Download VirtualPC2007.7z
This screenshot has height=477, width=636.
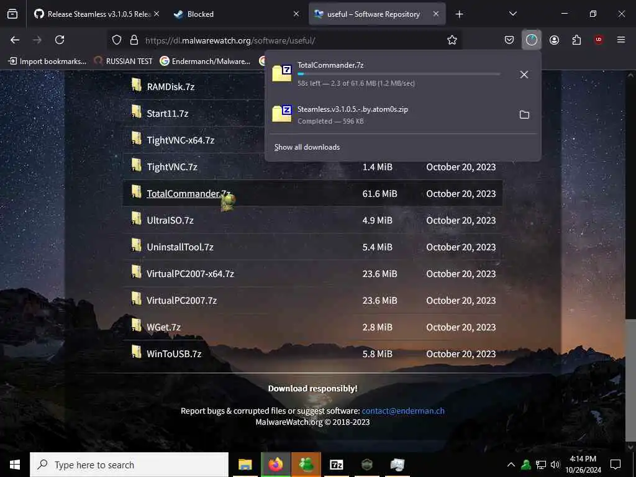point(182,301)
